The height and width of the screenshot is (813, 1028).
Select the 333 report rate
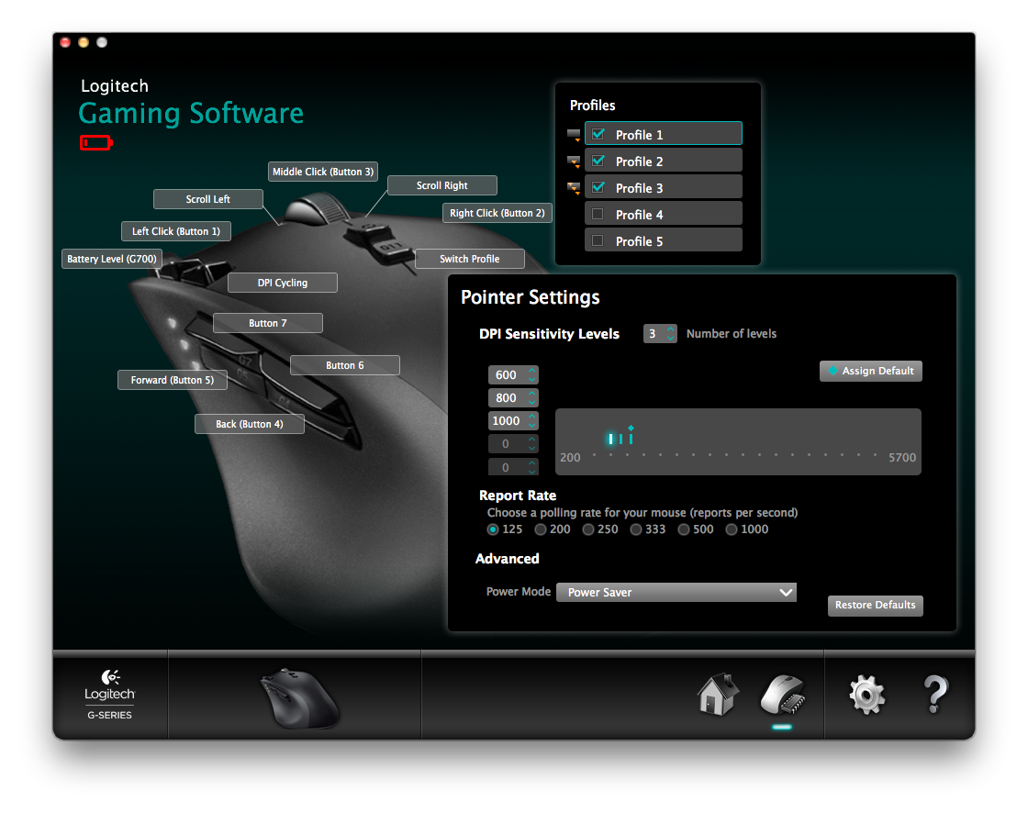click(x=636, y=529)
